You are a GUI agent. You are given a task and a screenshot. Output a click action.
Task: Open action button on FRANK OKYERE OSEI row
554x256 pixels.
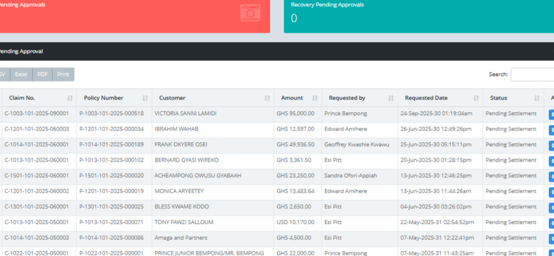tap(551, 145)
